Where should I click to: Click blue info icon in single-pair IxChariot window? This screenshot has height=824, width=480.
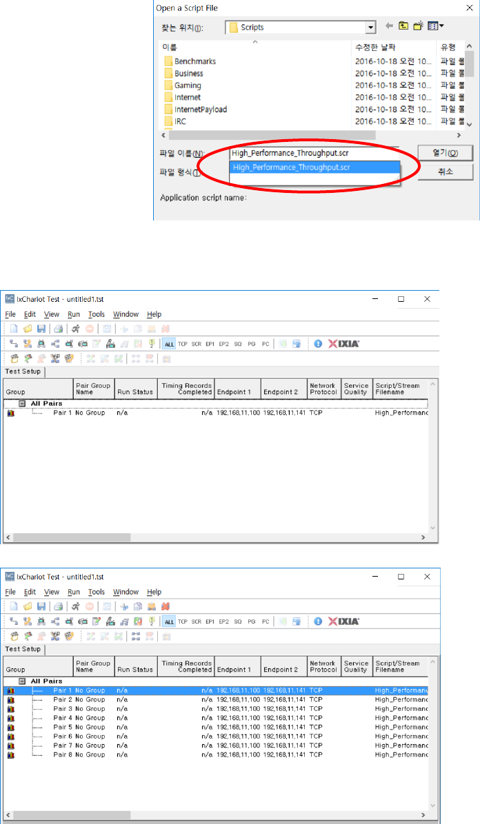tap(318, 344)
